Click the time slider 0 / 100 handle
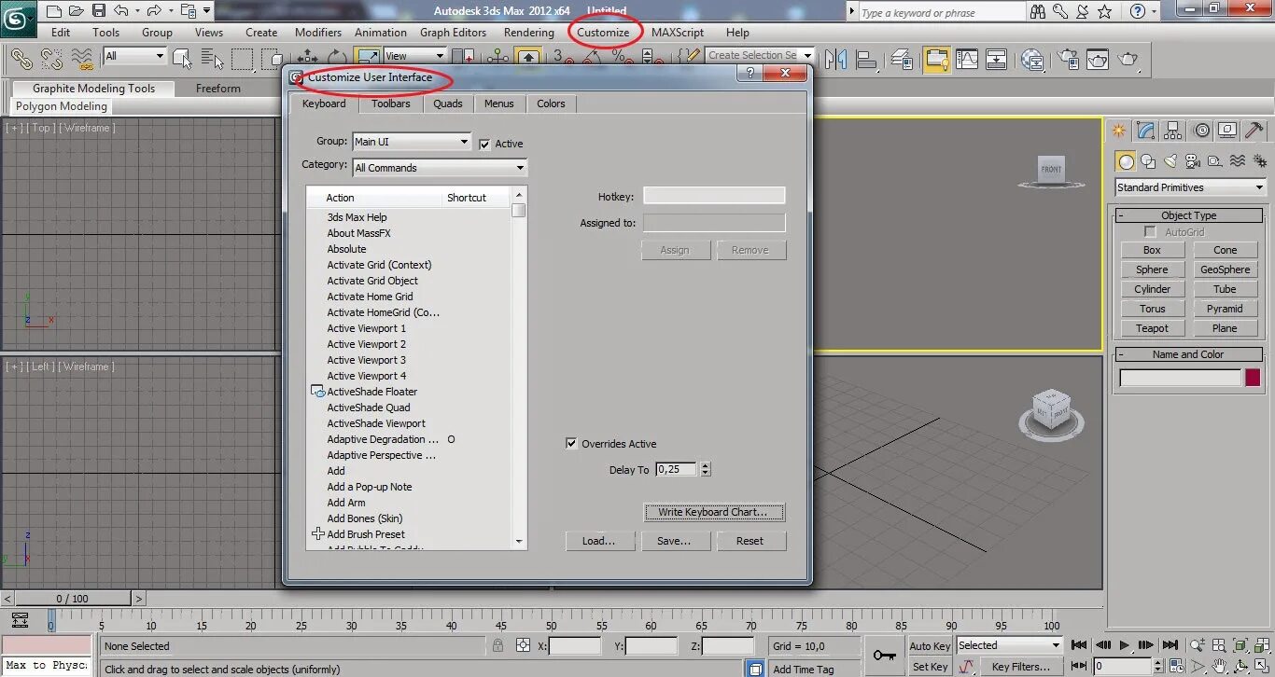The height and width of the screenshot is (677, 1275). point(72,599)
